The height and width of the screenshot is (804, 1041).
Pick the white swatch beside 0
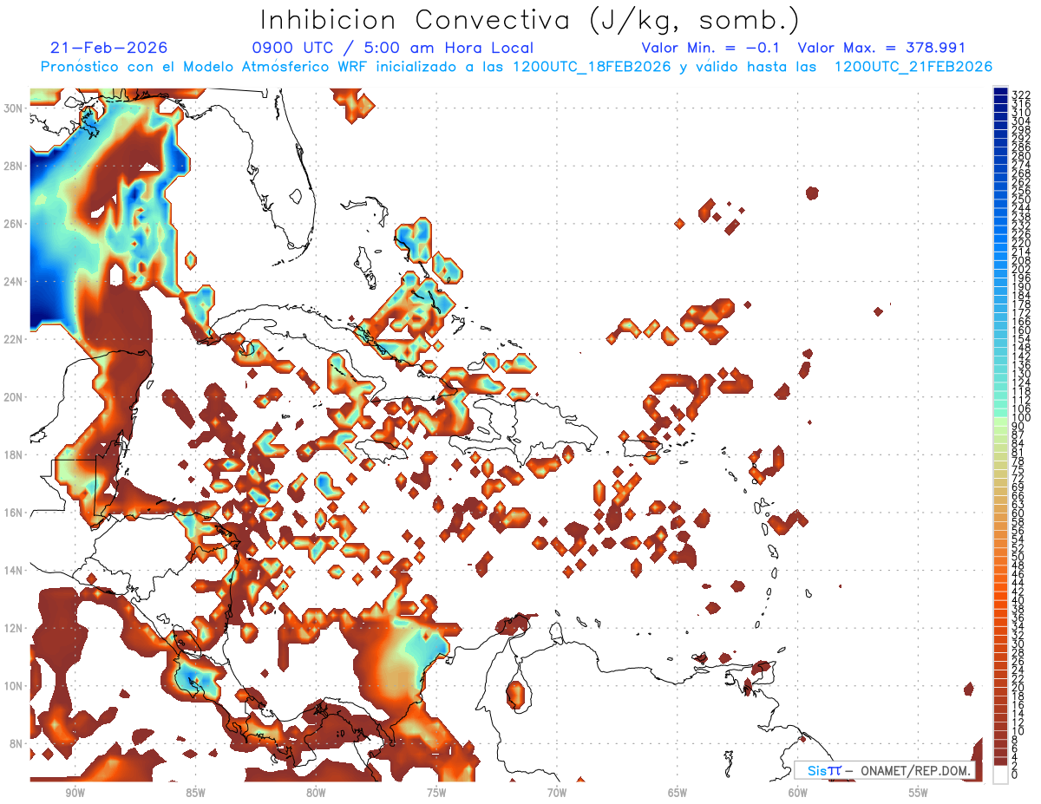1001,775
